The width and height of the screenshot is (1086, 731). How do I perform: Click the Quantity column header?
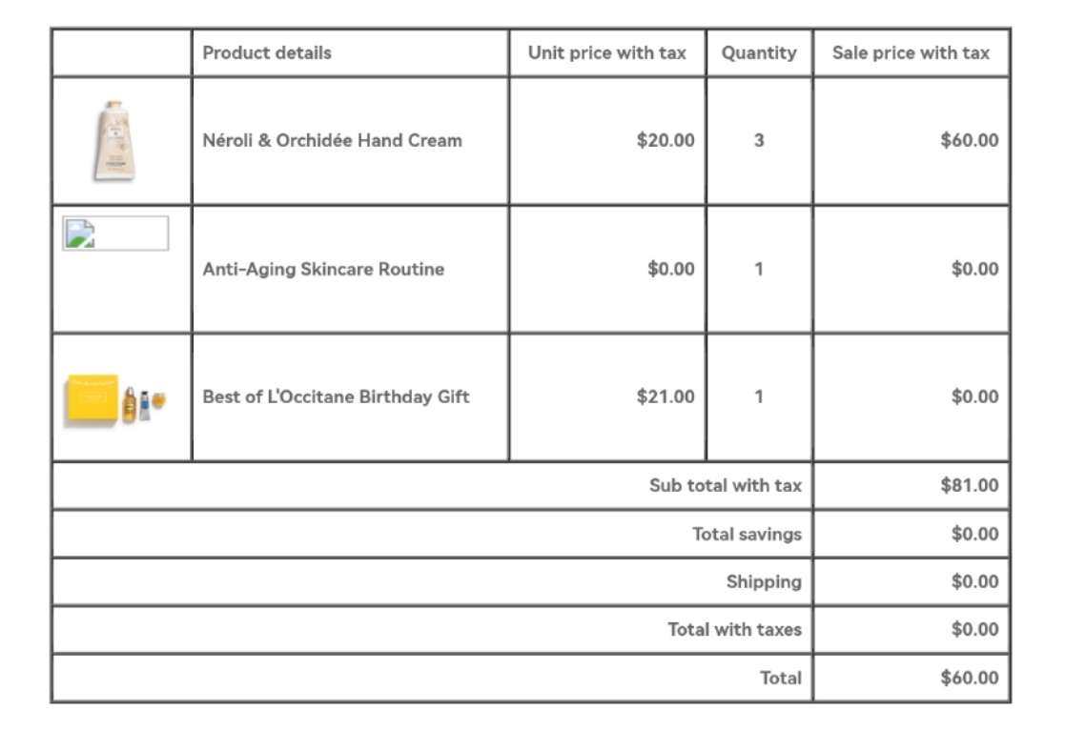[x=759, y=53]
